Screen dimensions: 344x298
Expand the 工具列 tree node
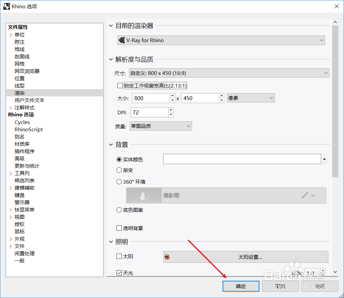(11, 173)
